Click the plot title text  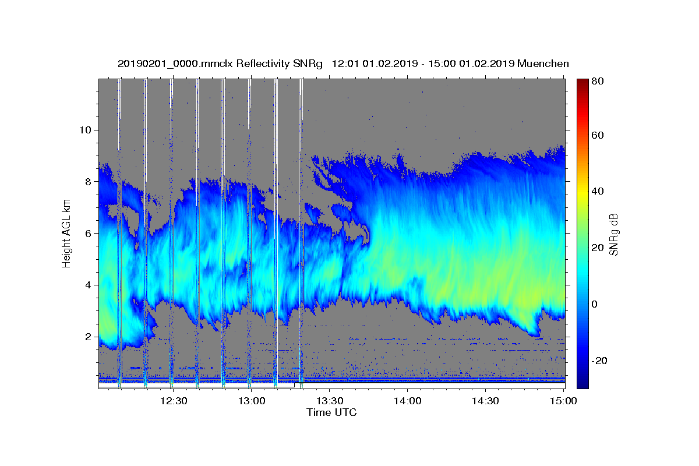tap(343, 63)
